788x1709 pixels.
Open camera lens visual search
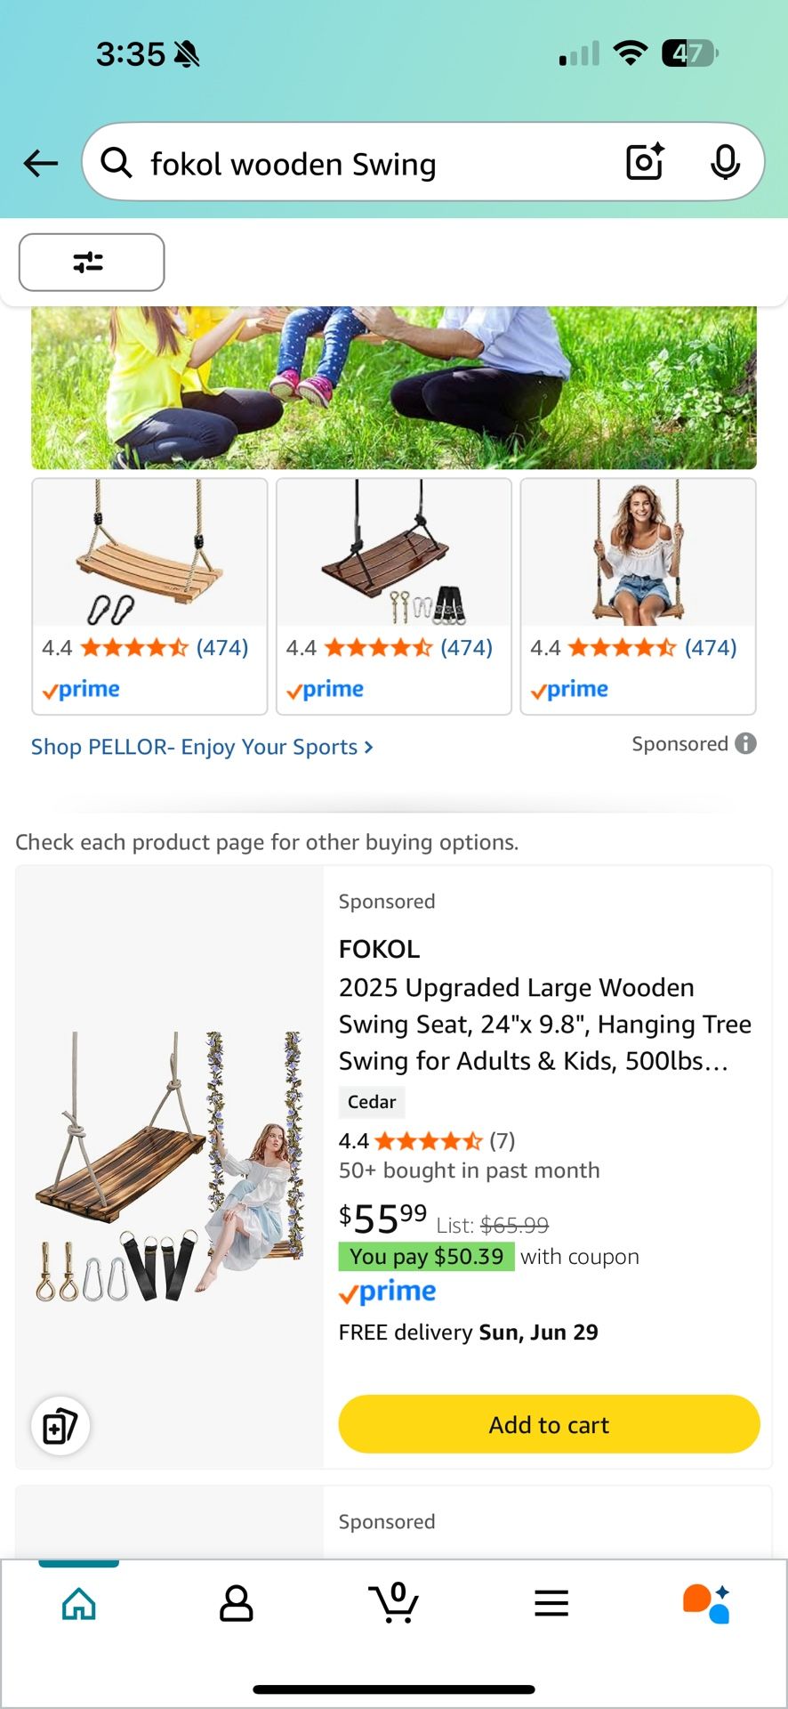point(645,162)
